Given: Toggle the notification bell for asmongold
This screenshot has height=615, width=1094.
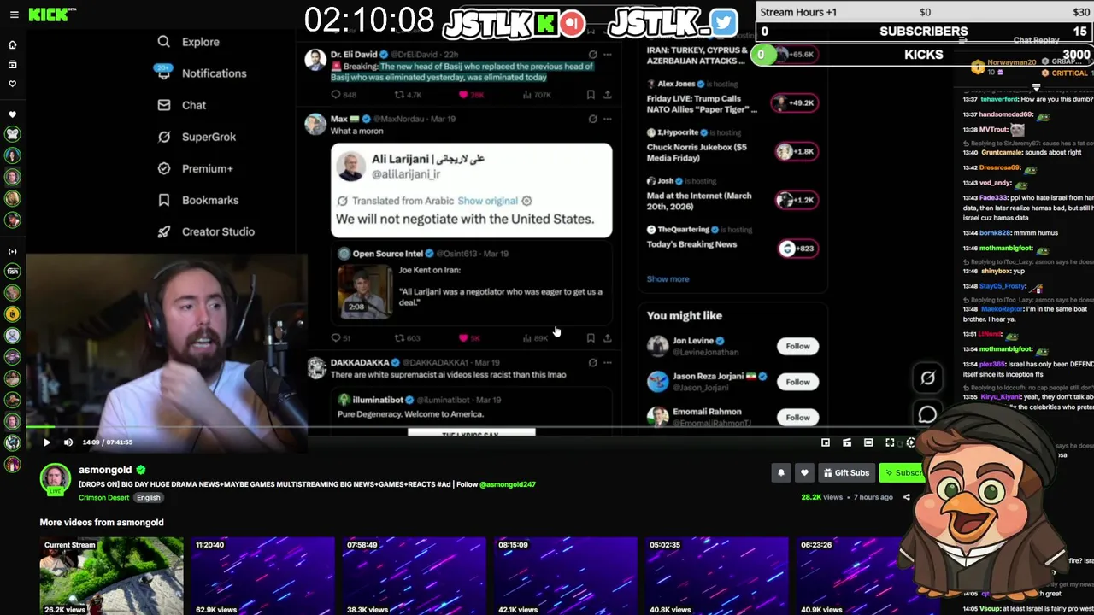Looking at the screenshot, I should (x=780, y=472).
